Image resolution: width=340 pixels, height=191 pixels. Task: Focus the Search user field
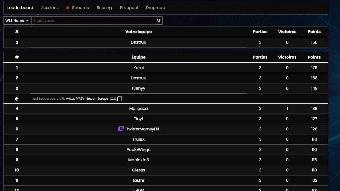(93, 20)
